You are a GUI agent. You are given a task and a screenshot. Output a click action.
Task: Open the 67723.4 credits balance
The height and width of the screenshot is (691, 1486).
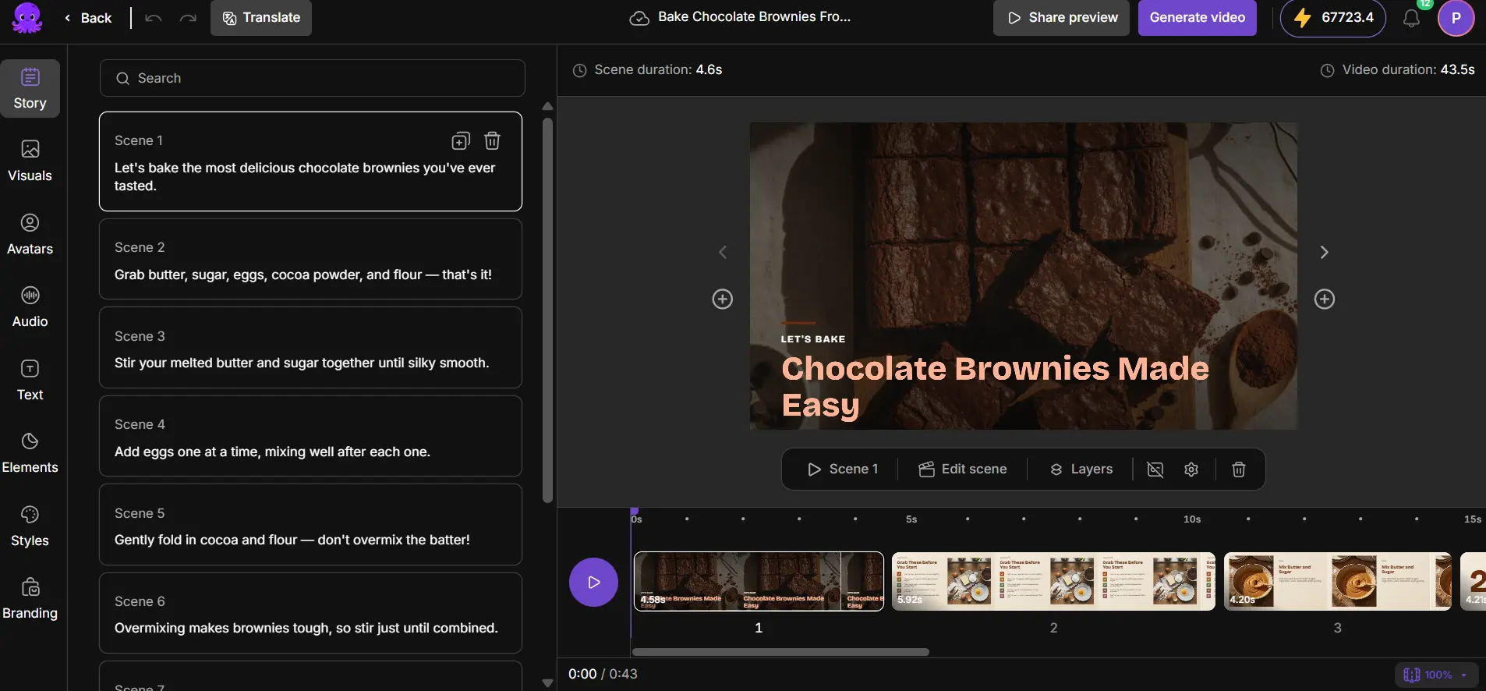(x=1333, y=18)
